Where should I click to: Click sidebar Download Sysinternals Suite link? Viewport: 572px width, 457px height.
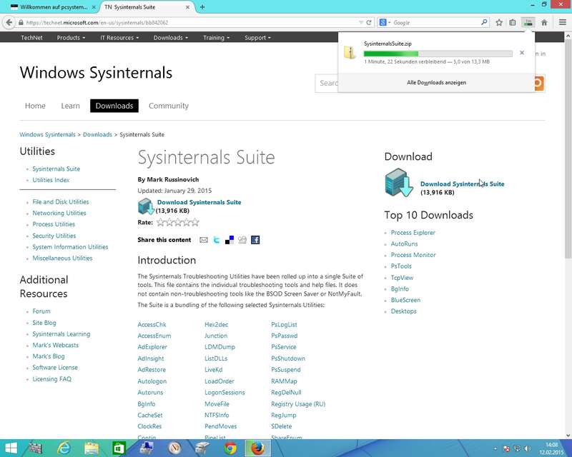(462, 184)
